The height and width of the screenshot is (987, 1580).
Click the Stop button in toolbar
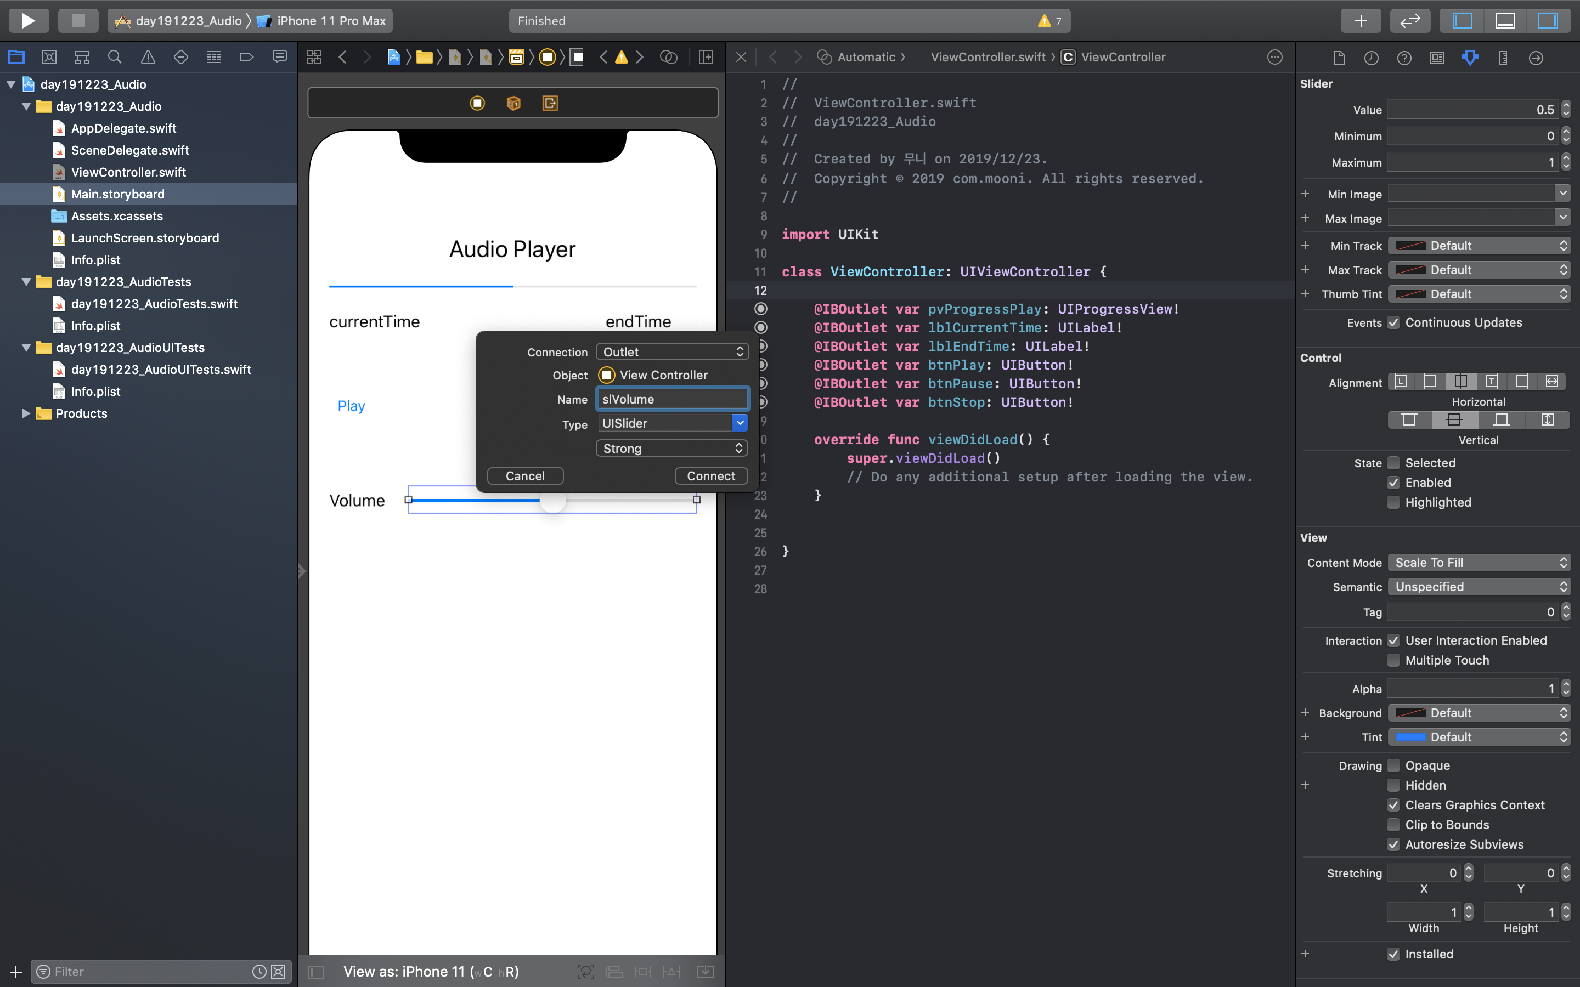(x=78, y=21)
